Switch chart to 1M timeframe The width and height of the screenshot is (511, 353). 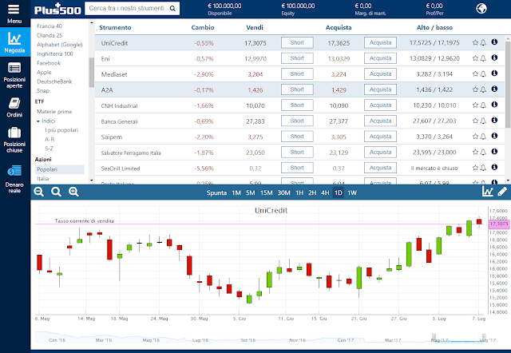click(x=236, y=192)
